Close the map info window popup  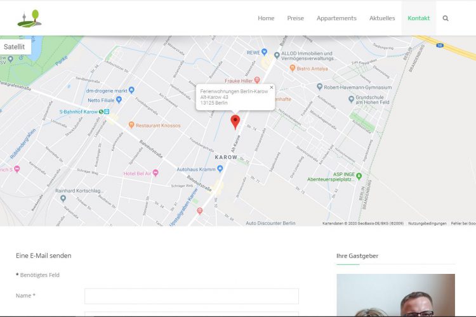point(271,87)
